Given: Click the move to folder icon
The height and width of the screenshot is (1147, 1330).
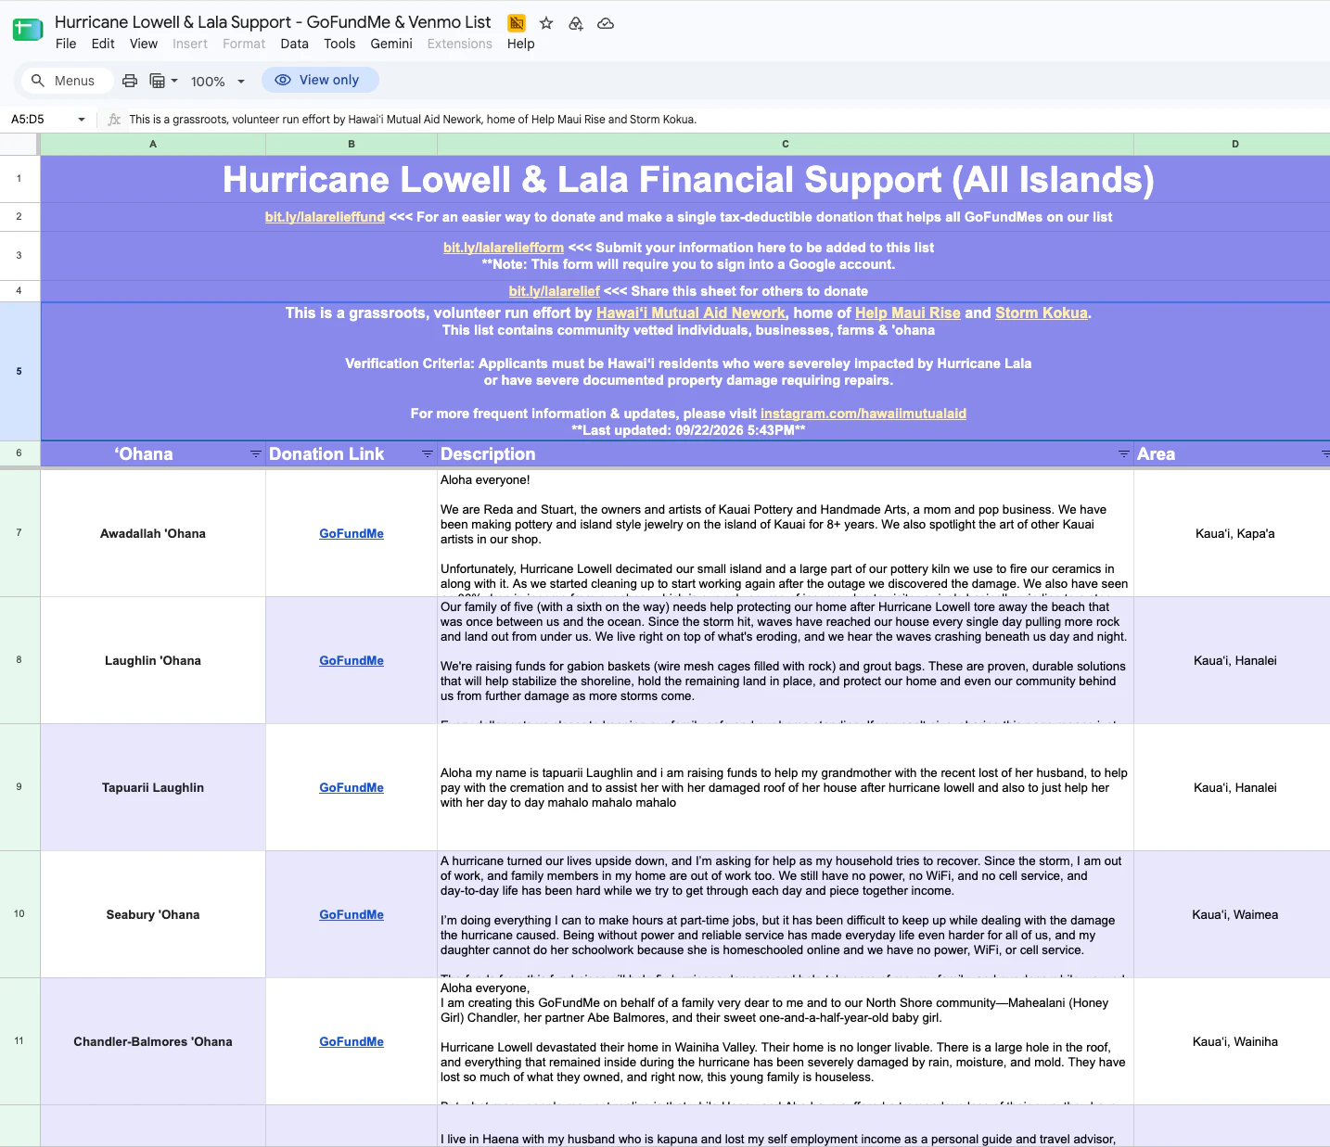Looking at the screenshot, I should (x=576, y=23).
